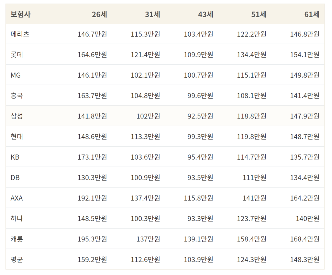The width and height of the screenshot is (332, 275).
Task: Click the 195.3만원 cell for 캐롯
Action: pos(92,239)
